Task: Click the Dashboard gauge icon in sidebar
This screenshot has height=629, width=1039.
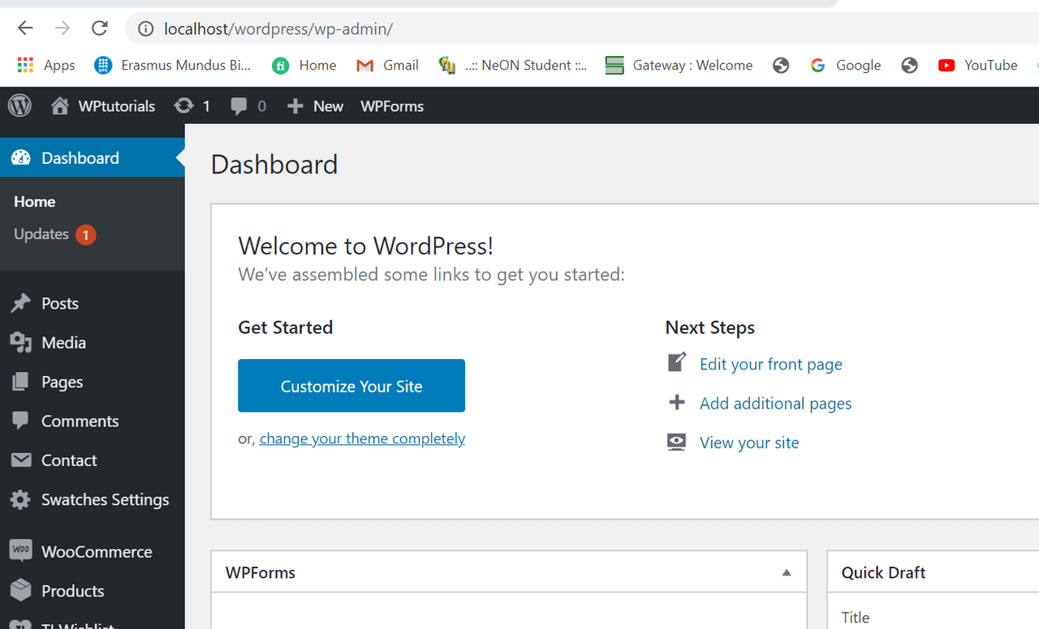Action: click(x=20, y=158)
